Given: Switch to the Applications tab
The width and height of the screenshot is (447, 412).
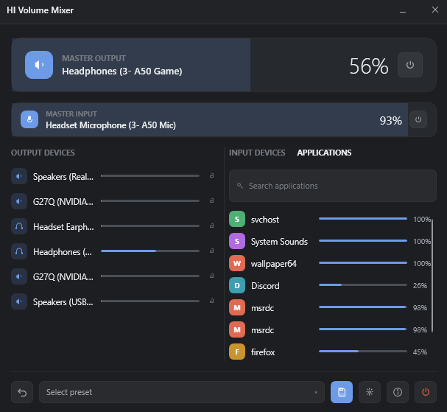Looking at the screenshot, I should click(x=324, y=153).
